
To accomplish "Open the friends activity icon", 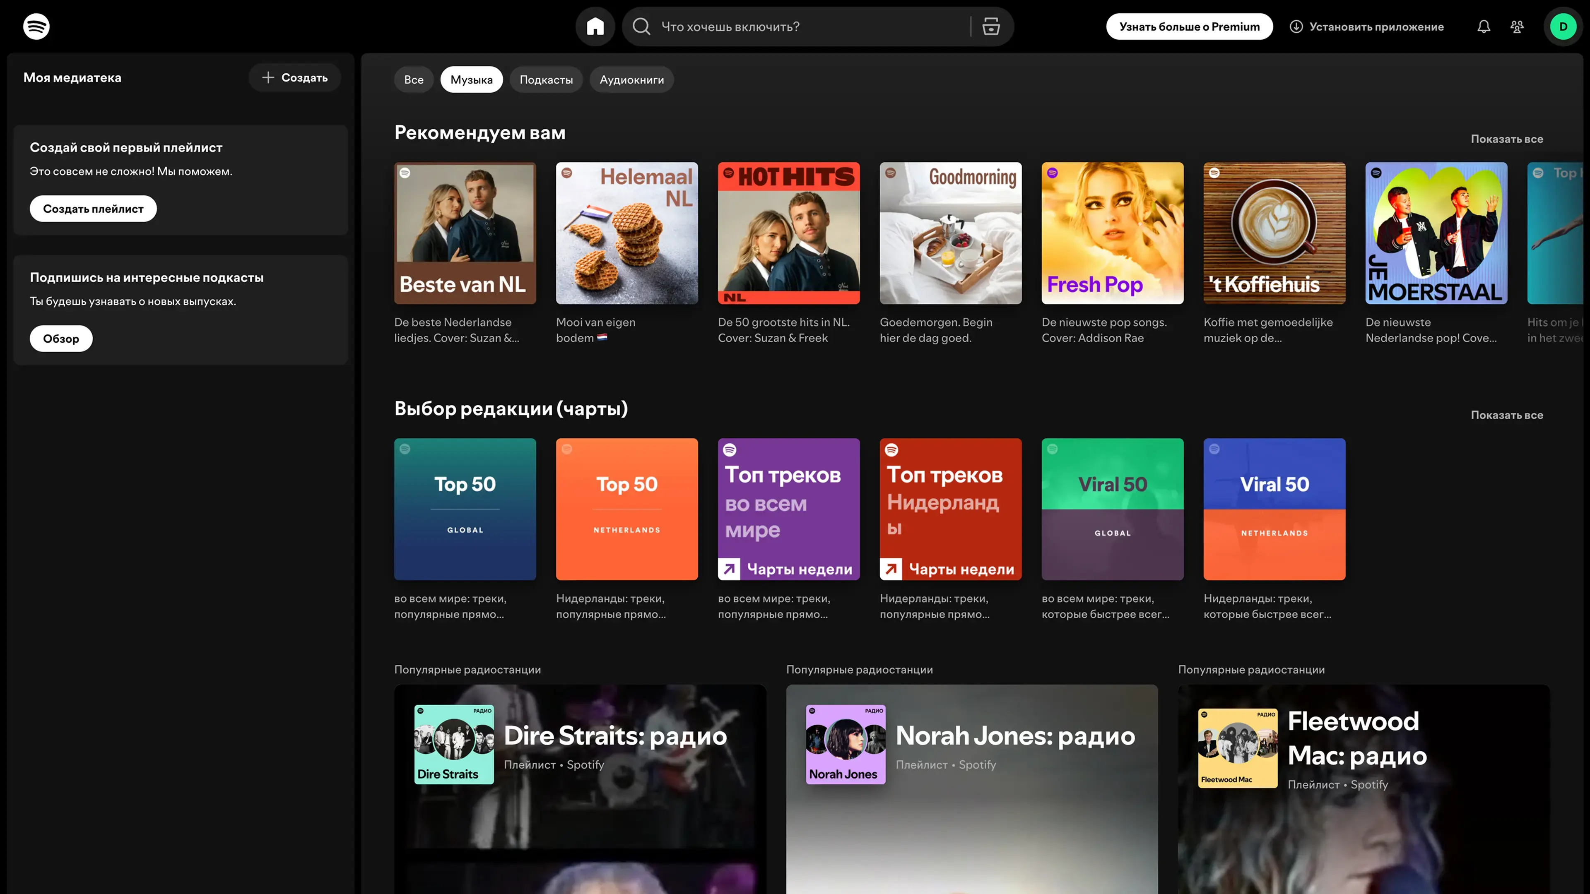I will click(1517, 26).
